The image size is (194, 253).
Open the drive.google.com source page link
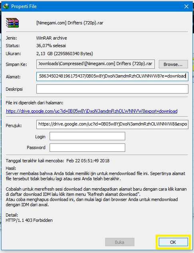[92, 111]
